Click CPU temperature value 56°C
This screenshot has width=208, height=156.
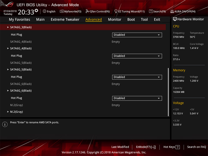coord(192,37)
